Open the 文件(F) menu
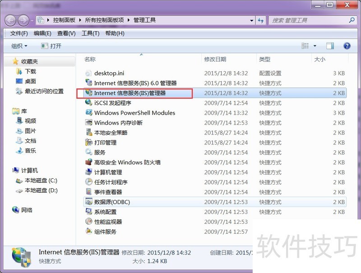This screenshot has height=273, width=361. (19, 33)
